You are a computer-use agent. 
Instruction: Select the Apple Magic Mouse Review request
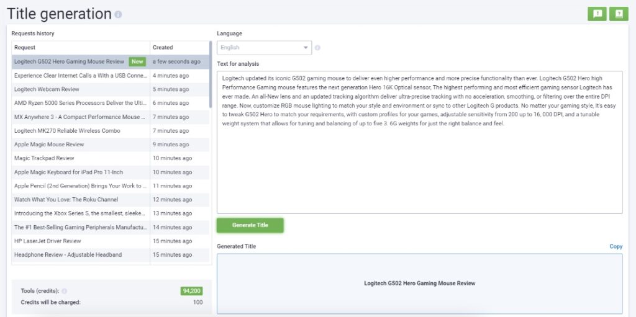click(x=111, y=145)
